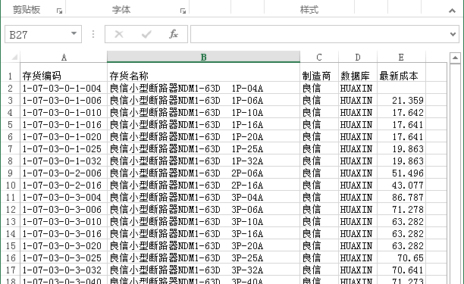Select column A header
Image resolution: width=464 pixels, height=284 pixels.
64,57
